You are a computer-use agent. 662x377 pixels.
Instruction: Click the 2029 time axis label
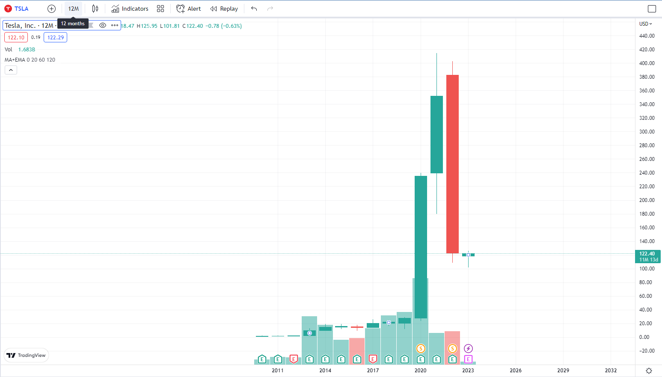click(563, 371)
